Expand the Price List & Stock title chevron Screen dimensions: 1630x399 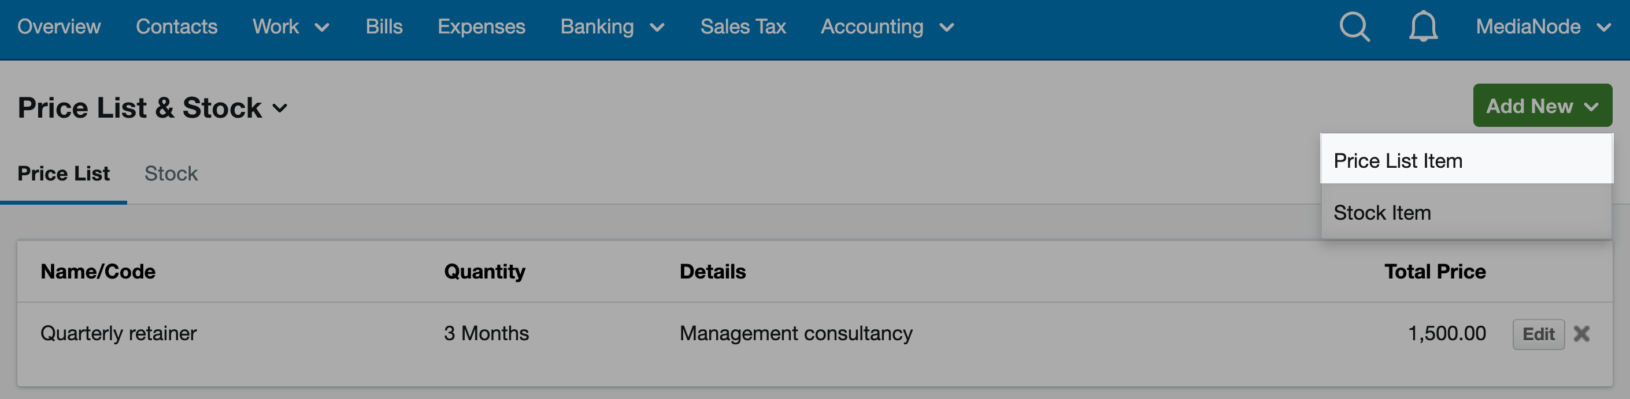(280, 108)
